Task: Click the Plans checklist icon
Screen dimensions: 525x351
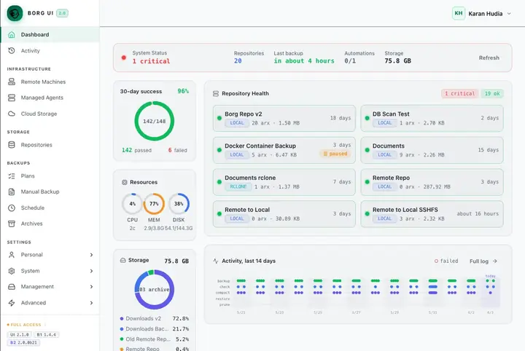Action: pyautogui.click(x=12, y=175)
